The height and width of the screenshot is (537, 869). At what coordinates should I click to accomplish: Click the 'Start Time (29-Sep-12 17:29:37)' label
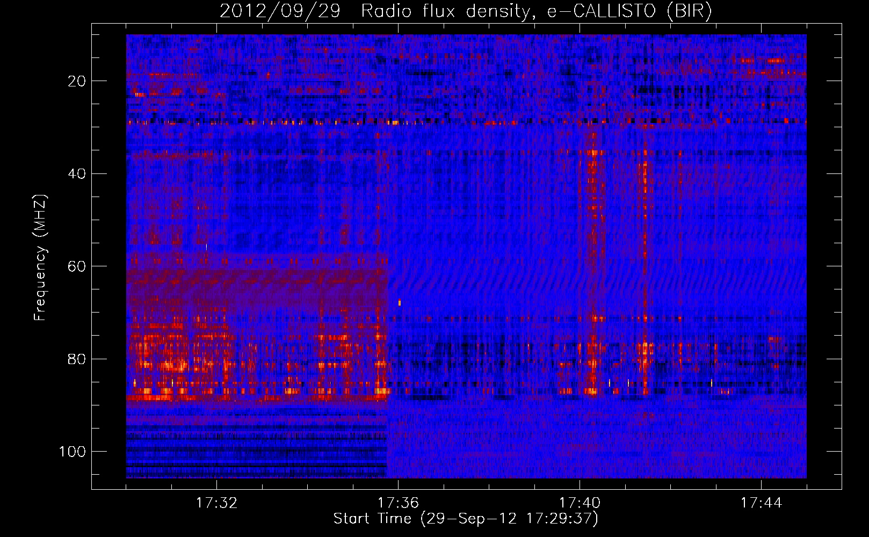tap(466, 519)
